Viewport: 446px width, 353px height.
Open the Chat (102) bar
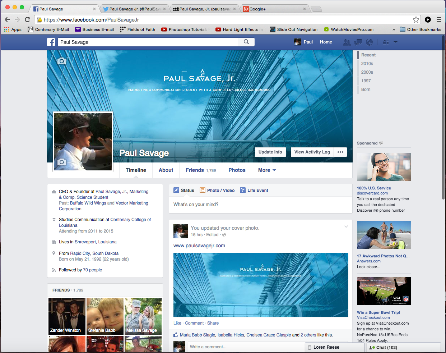coord(404,348)
